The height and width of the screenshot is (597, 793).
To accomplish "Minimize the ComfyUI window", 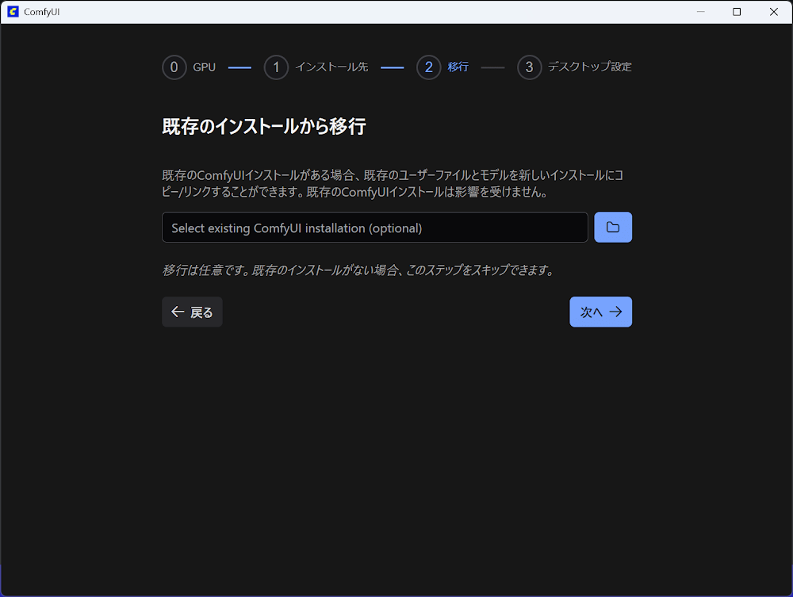I will [700, 12].
